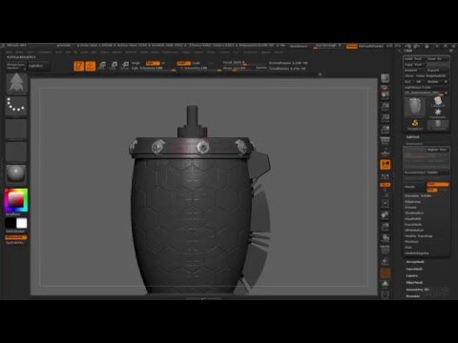Expand the ArrayMesh section
The height and width of the screenshot is (343, 458).
point(415,262)
